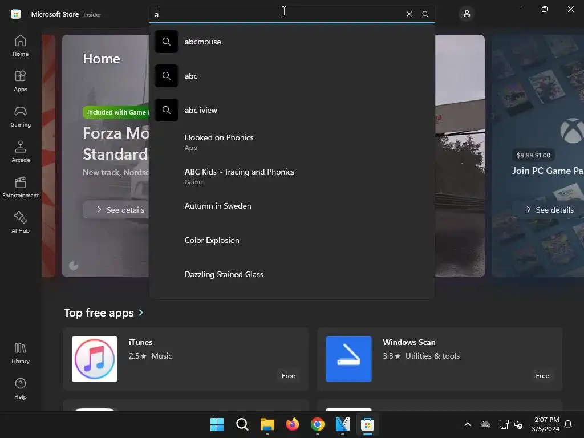
Task: Choose 'Color Explosion' suggestion
Action: (x=291, y=240)
